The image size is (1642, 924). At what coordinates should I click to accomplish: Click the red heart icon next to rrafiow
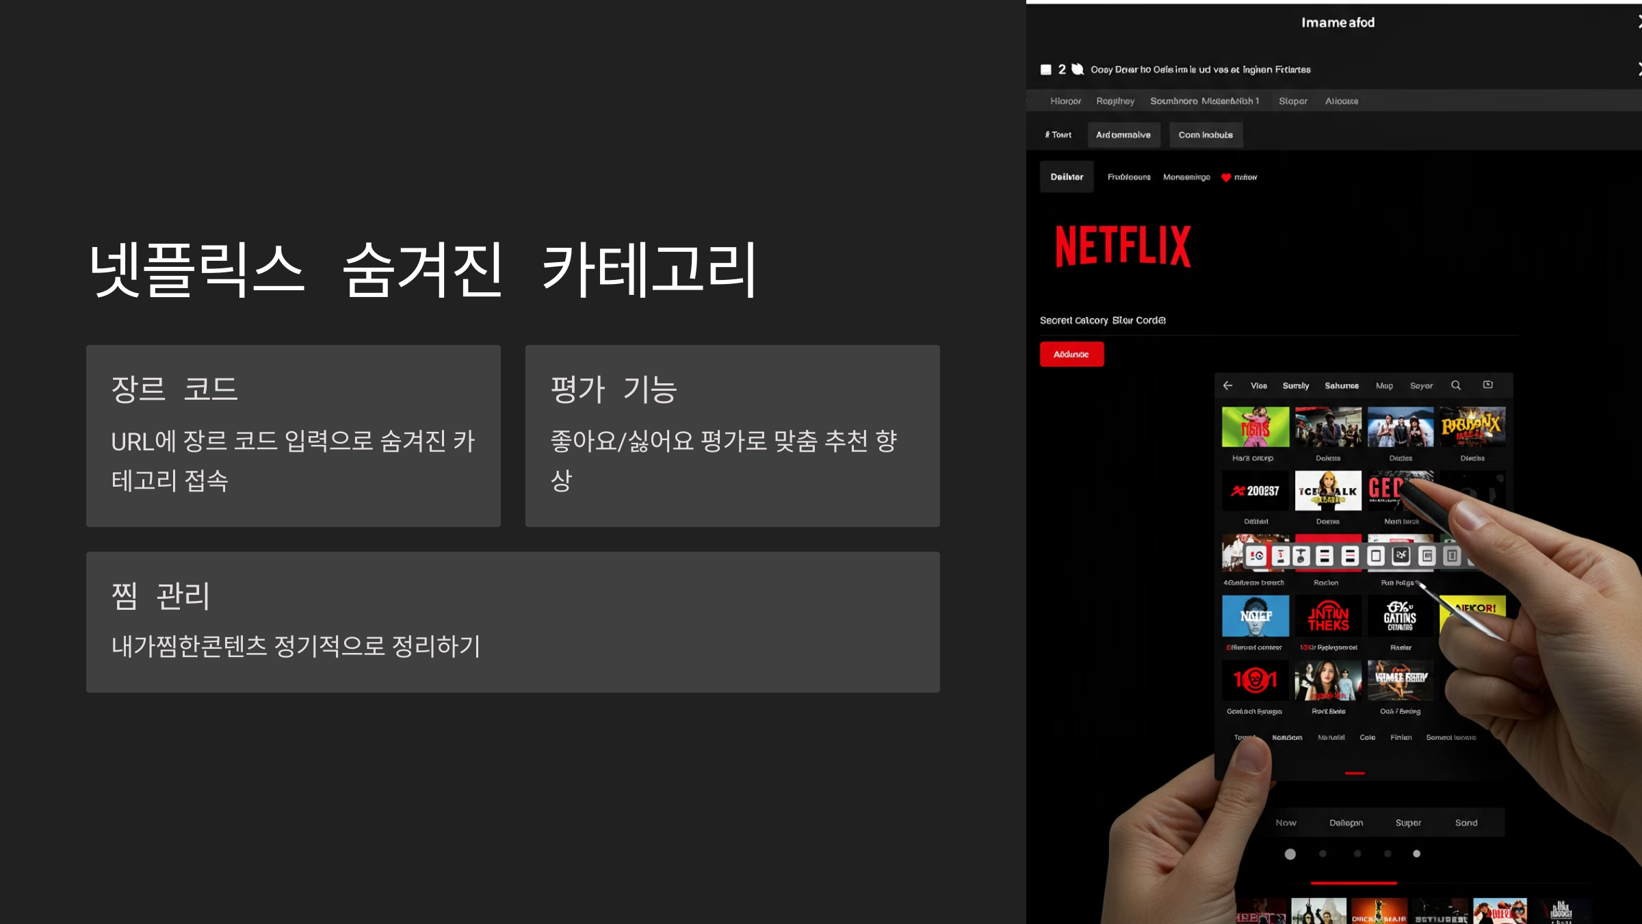[1226, 177]
